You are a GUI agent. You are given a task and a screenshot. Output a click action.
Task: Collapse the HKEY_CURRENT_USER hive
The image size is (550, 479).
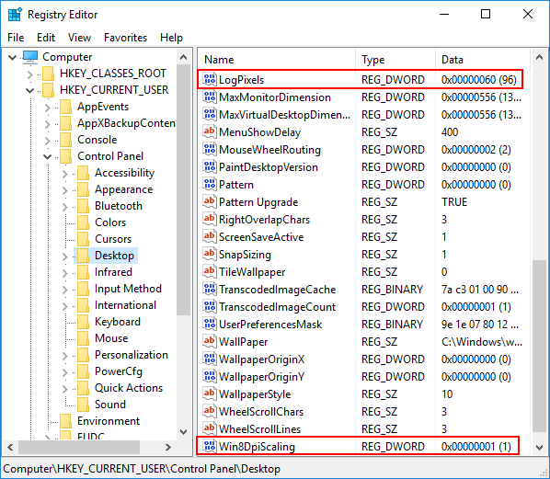tap(29, 90)
